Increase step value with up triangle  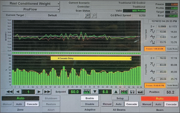[116, 92]
